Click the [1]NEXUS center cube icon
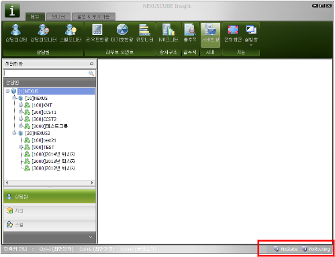335x257 pixels. (x=13, y=91)
